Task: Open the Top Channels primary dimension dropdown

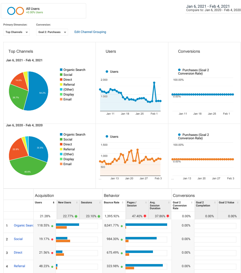Action: tap(17, 32)
